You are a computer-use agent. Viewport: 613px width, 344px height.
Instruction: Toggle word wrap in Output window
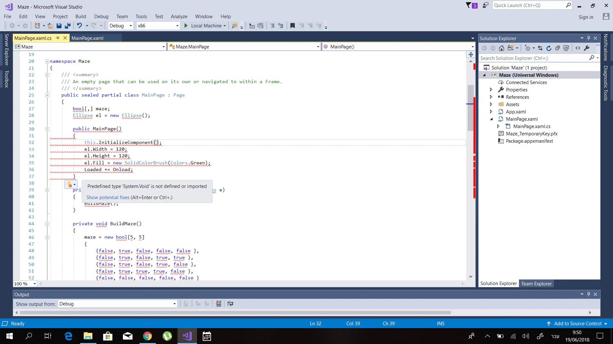click(x=230, y=304)
